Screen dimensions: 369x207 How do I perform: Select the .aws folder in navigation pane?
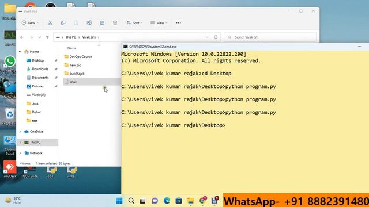[x=35, y=103]
